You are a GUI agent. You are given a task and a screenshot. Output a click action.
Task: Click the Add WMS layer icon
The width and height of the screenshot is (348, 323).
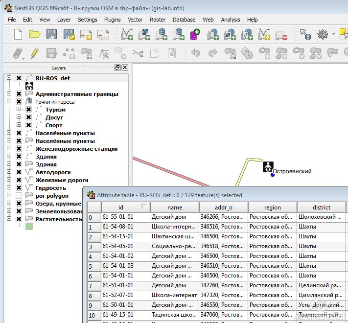tap(213, 34)
